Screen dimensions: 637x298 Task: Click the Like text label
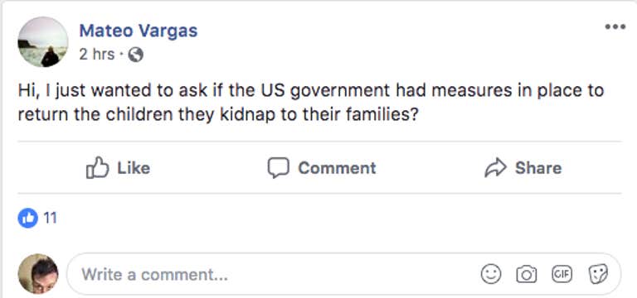pyautogui.click(x=134, y=168)
